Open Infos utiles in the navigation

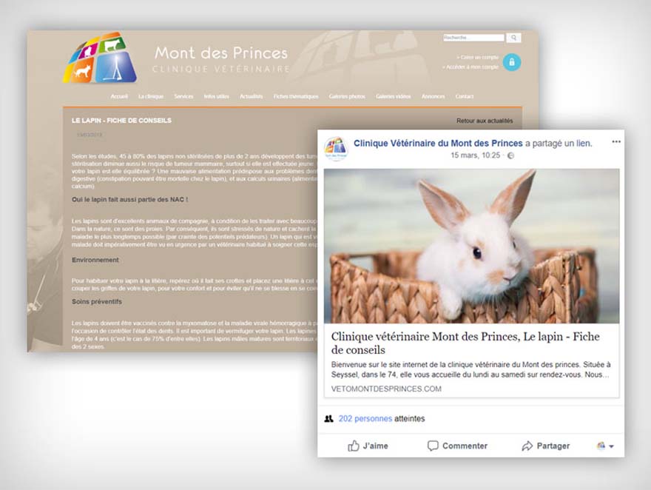click(x=216, y=96)
